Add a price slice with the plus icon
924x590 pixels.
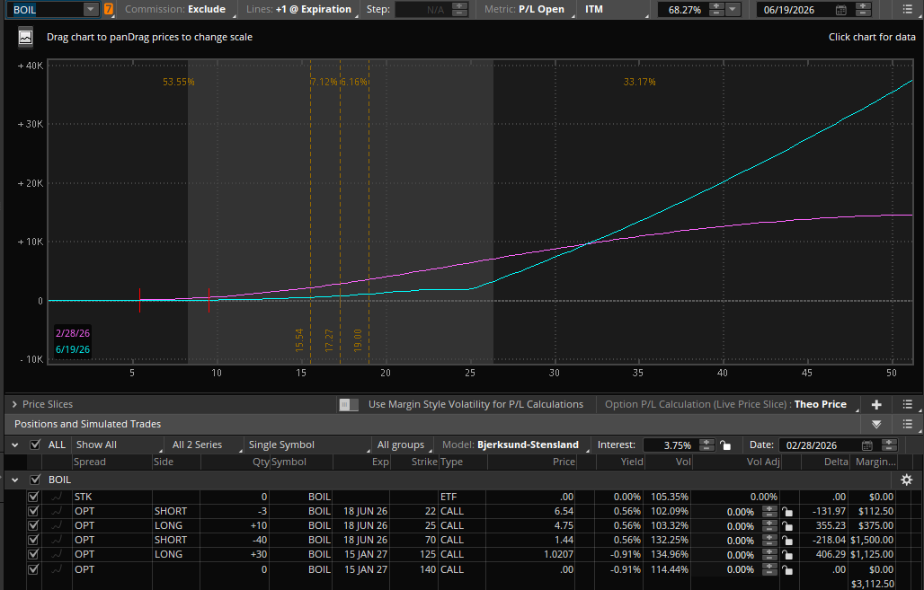[x=876, y=404]
